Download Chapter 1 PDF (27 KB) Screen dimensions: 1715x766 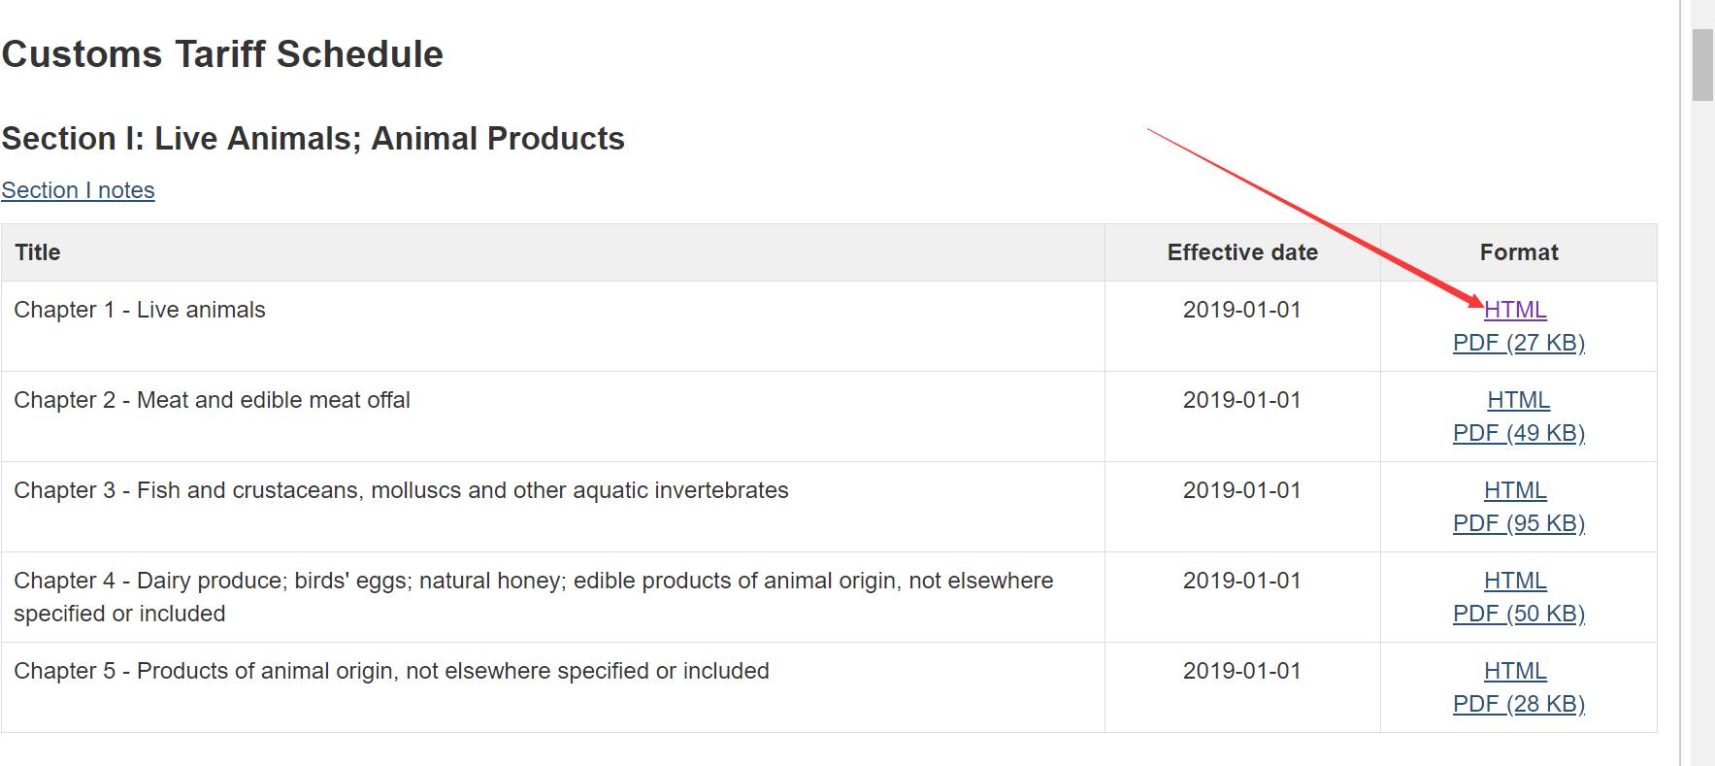(1518, 343)
